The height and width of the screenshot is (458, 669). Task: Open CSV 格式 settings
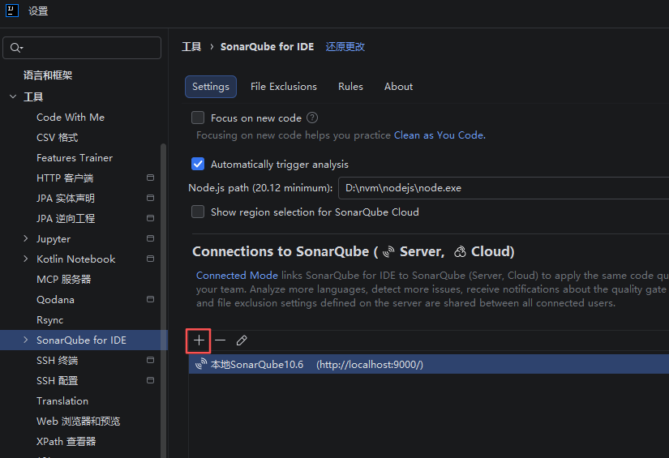coord(58,137)
